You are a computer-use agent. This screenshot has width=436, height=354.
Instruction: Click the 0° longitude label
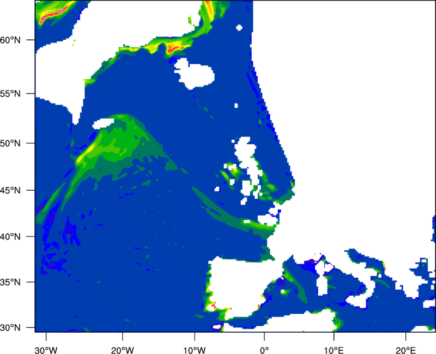264,350
